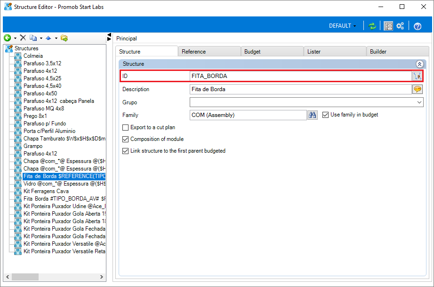Click the Prego 8x1 structure icon
This screenshot has height=287, width=434.
(x=18, y=116)
